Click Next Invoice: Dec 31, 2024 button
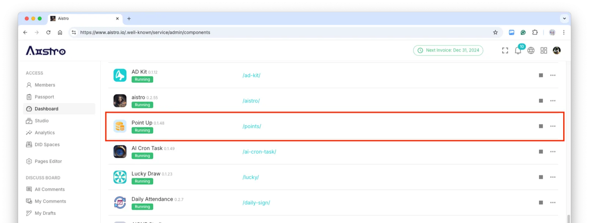589x223 pixels. (x=448, y=50)
